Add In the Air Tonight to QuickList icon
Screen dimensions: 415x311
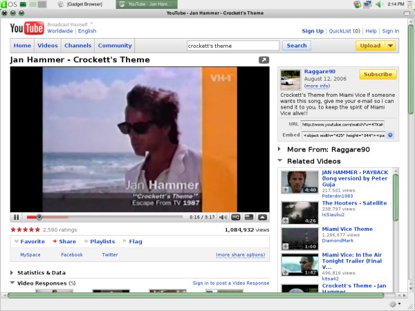[286, 272]
